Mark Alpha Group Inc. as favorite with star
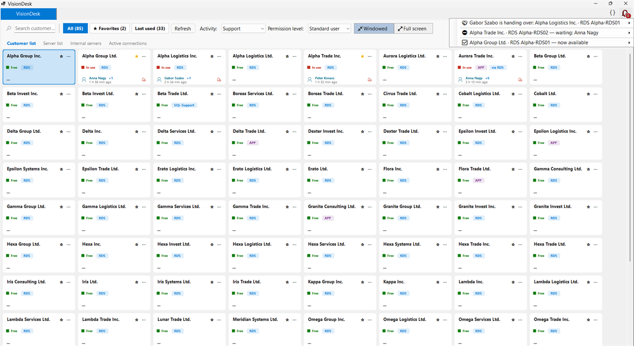634x346 pixels. [61, 56]
